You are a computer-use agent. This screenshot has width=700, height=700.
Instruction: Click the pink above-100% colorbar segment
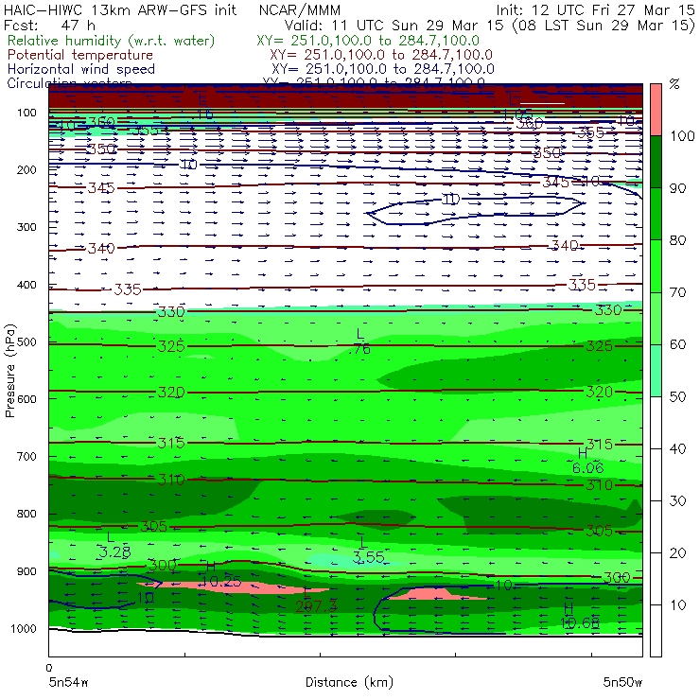(x=656, y=110)
